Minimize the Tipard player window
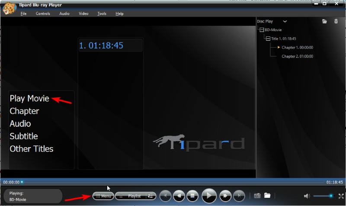The image size is (346, 206). point(316,3)
